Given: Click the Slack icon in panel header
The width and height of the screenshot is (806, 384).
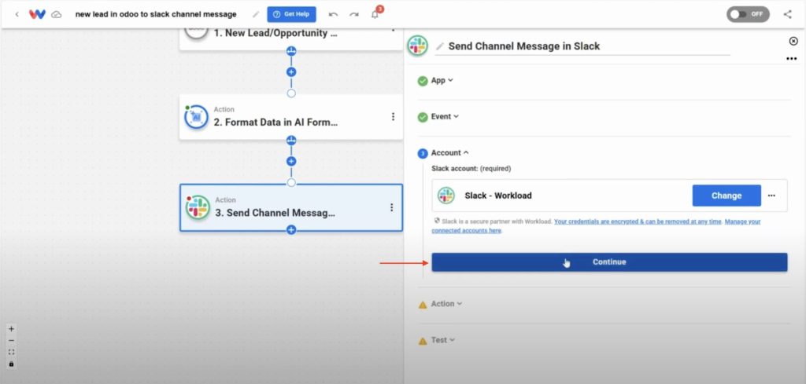Looking at the screenshot, I should [417, 46].
